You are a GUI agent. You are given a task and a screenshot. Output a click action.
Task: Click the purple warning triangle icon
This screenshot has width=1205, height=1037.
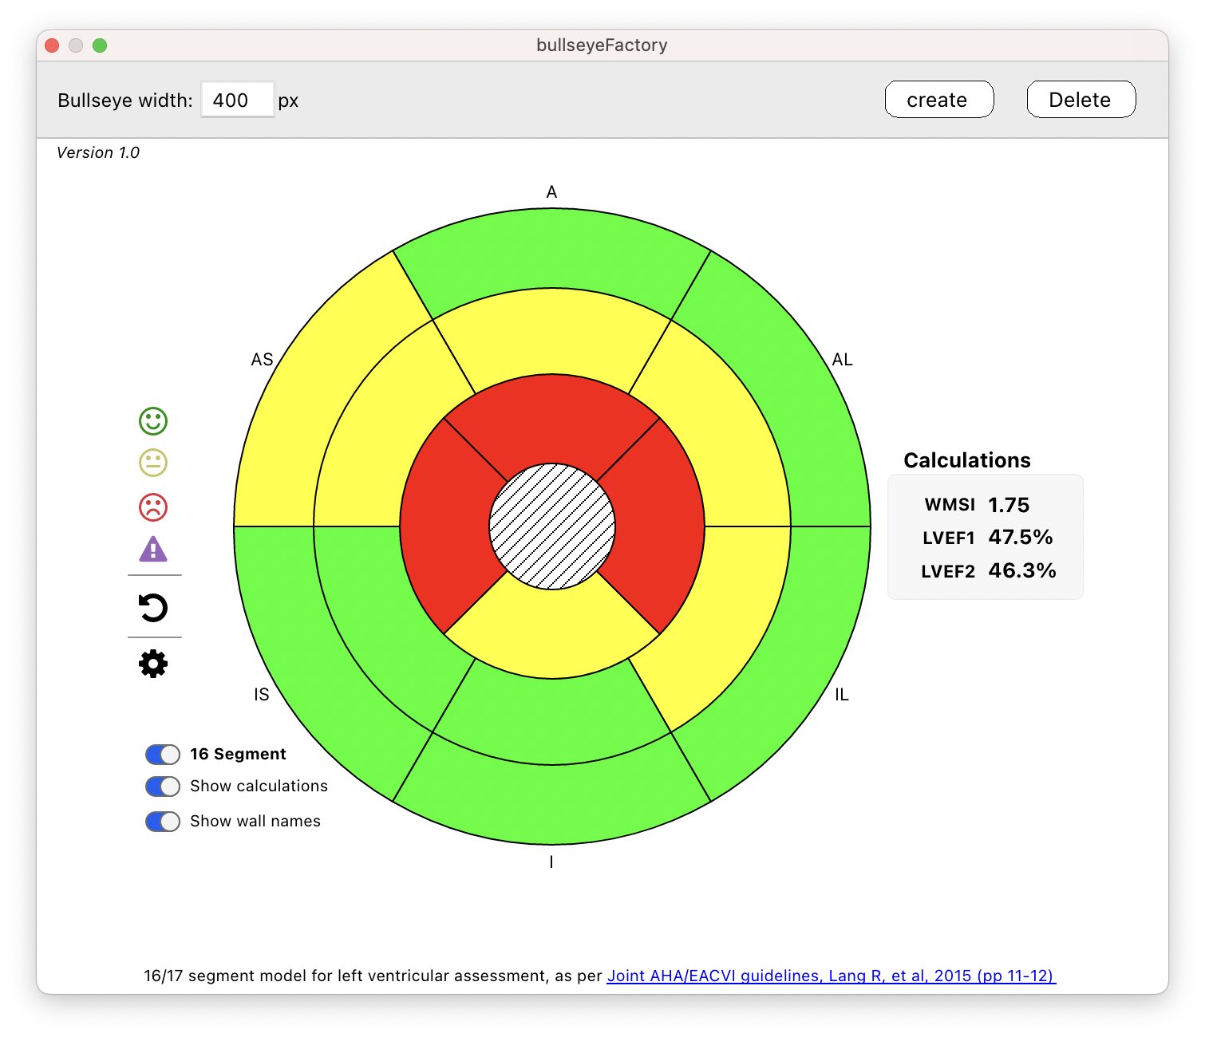tap(153, 550)
